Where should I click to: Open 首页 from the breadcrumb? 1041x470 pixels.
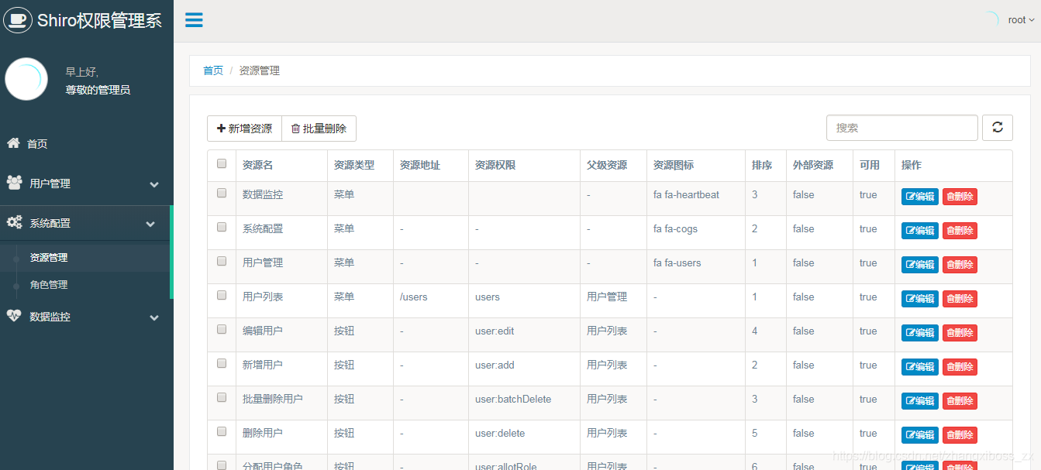[x=213, y=70]
